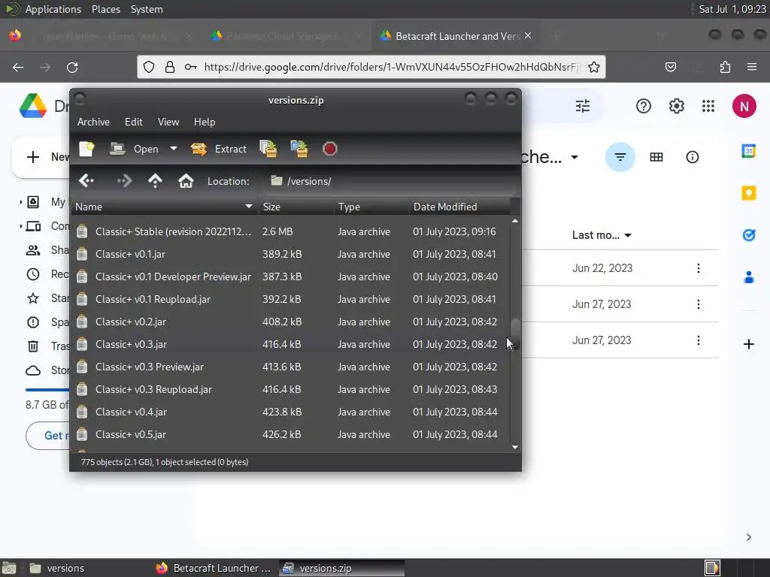Select Classic+ v0.3 Preview.jar
The image size is (770, 577).
coord(291,367)
